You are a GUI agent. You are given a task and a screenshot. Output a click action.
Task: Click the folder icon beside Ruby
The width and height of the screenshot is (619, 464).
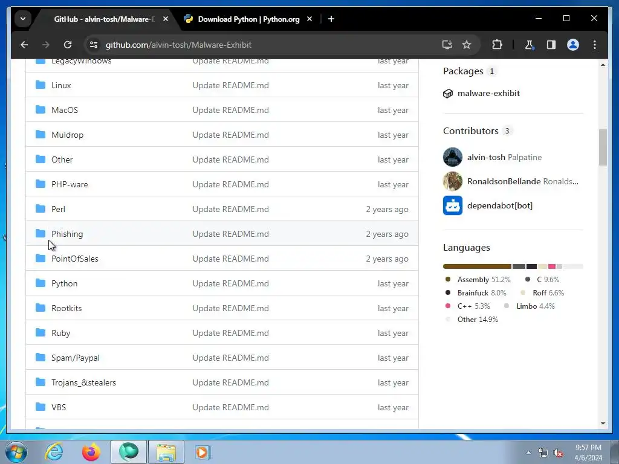click(x=41, y=333)
